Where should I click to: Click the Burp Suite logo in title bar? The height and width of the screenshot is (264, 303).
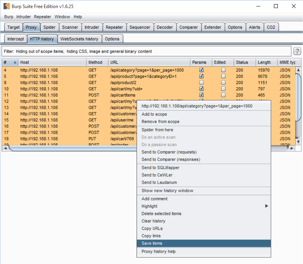pyautogui.click(x=6, y=6)
